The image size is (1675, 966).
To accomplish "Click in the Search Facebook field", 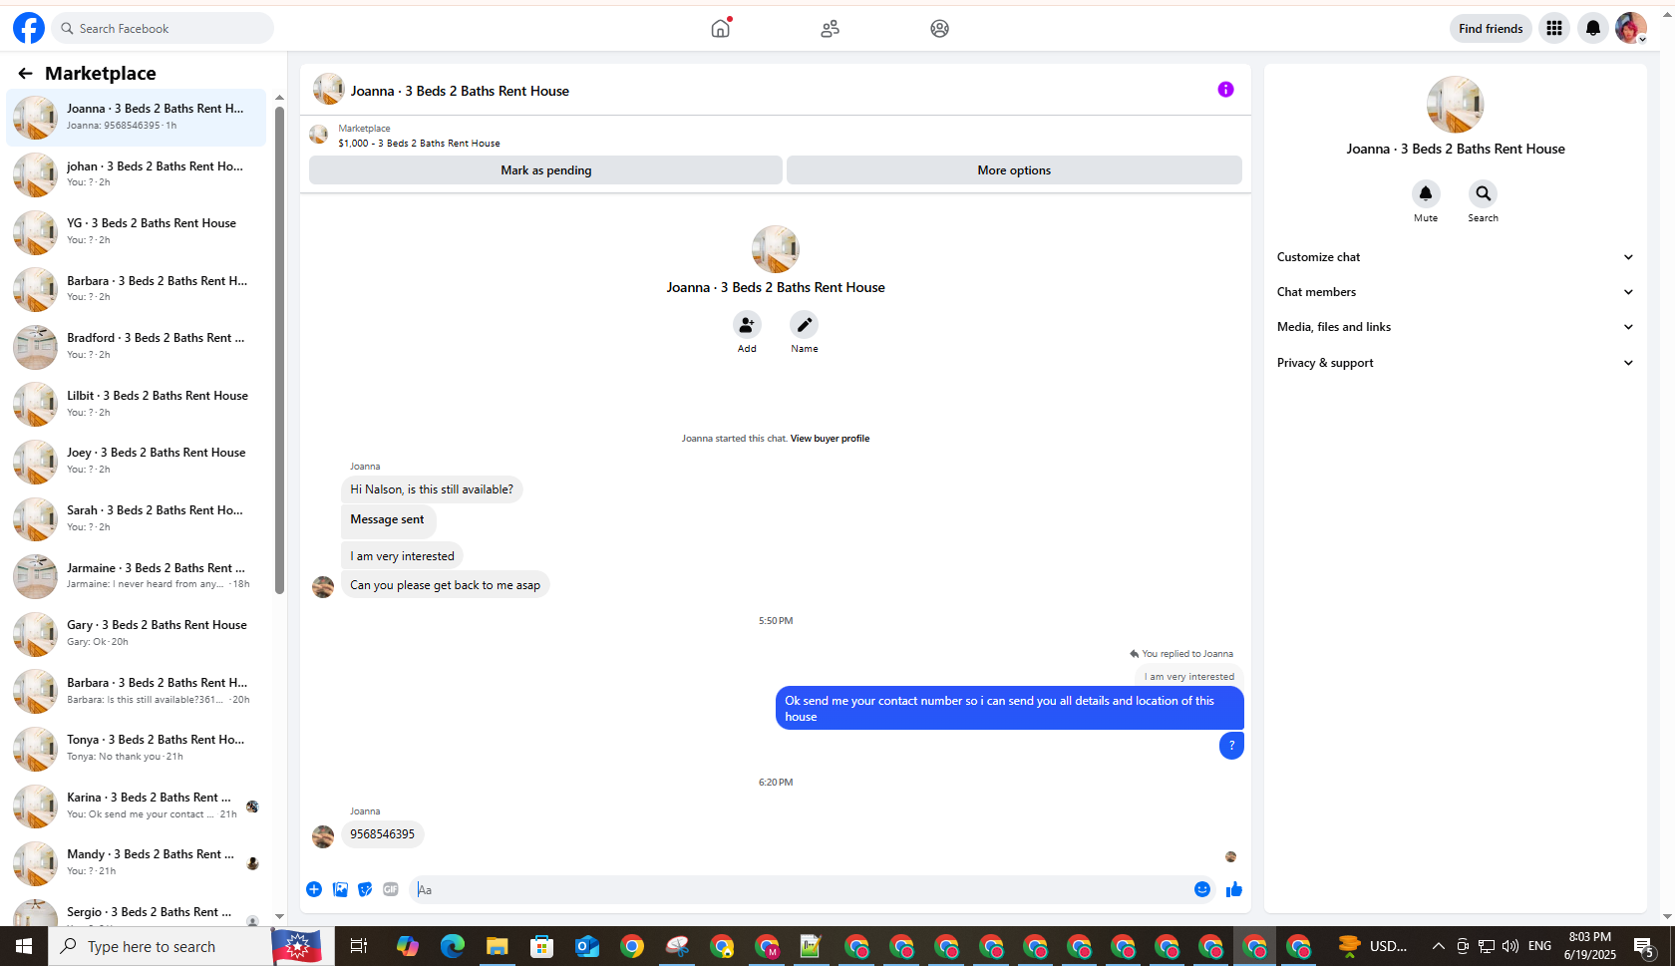I will click(x=164, y=28).
